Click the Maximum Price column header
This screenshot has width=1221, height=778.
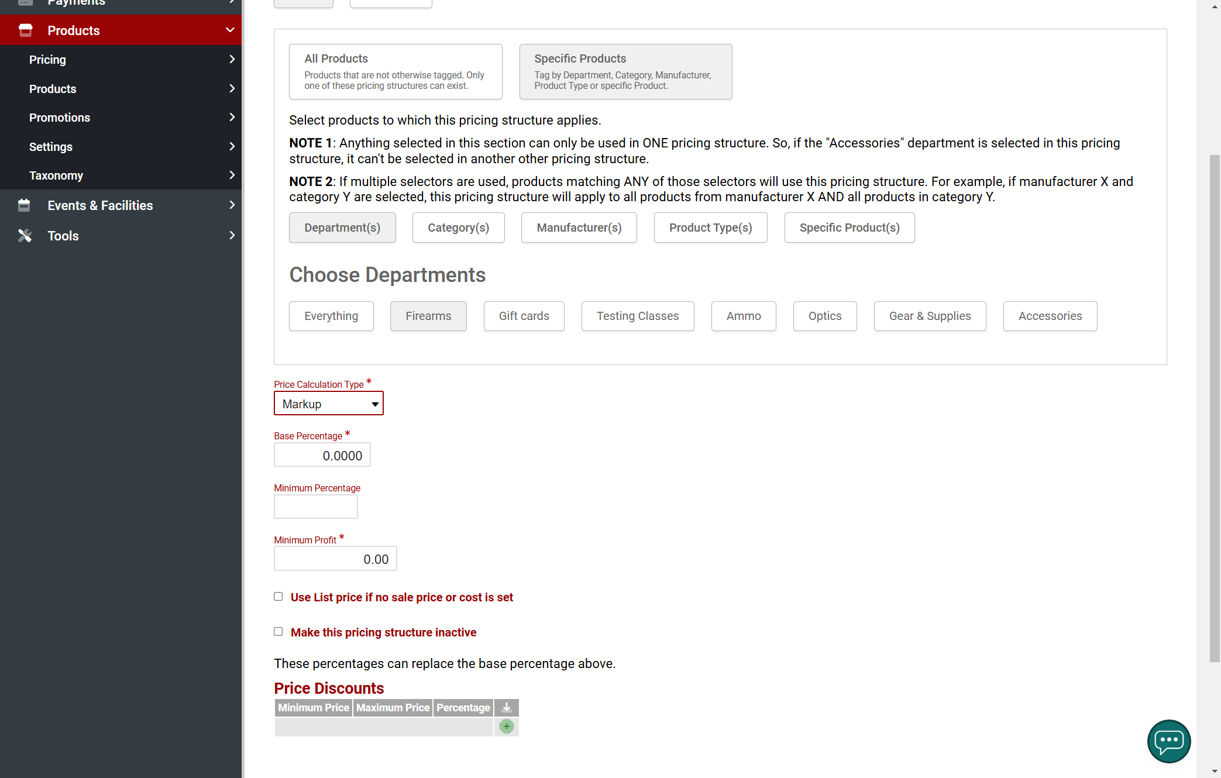393,708
